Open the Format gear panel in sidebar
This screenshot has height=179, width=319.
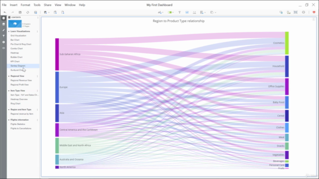tap(3, 42)
